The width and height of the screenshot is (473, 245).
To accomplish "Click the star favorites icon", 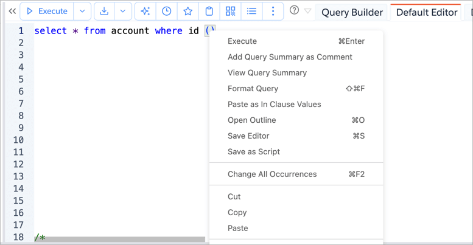I will click(187, 11).
